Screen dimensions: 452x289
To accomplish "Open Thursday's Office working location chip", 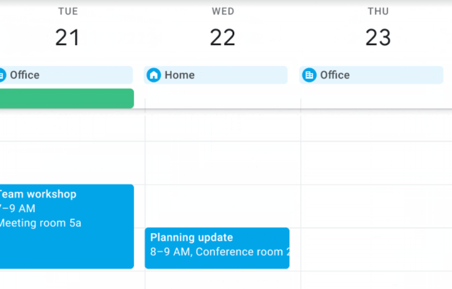I will pyautogui.click(x=372, y=75).
